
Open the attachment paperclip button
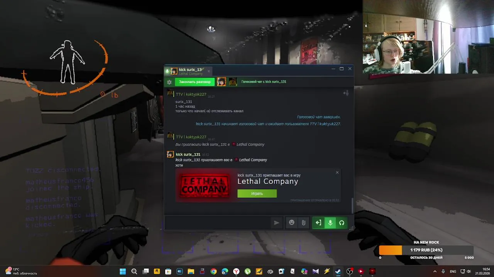tap(304, 222)
